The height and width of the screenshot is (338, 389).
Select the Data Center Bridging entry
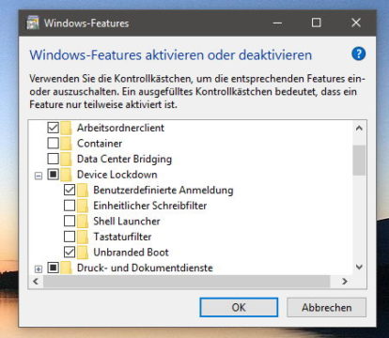pos(124,159)
